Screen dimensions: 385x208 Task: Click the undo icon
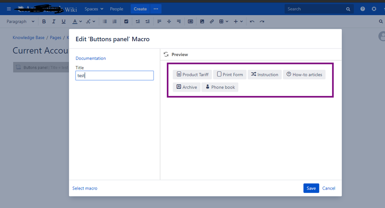click(x=252, y=22)
